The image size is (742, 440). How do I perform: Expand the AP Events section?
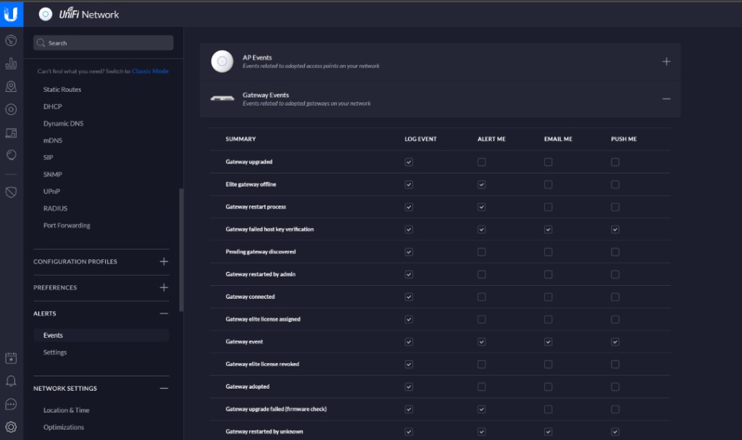(666, 62)
